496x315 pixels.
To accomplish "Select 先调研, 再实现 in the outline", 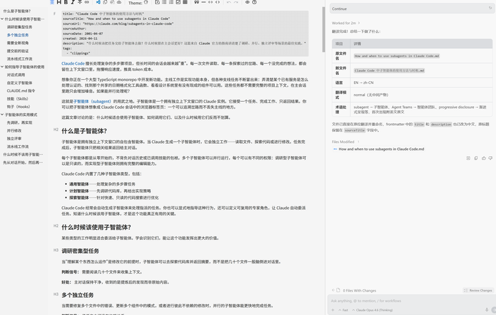I will 19,122.
